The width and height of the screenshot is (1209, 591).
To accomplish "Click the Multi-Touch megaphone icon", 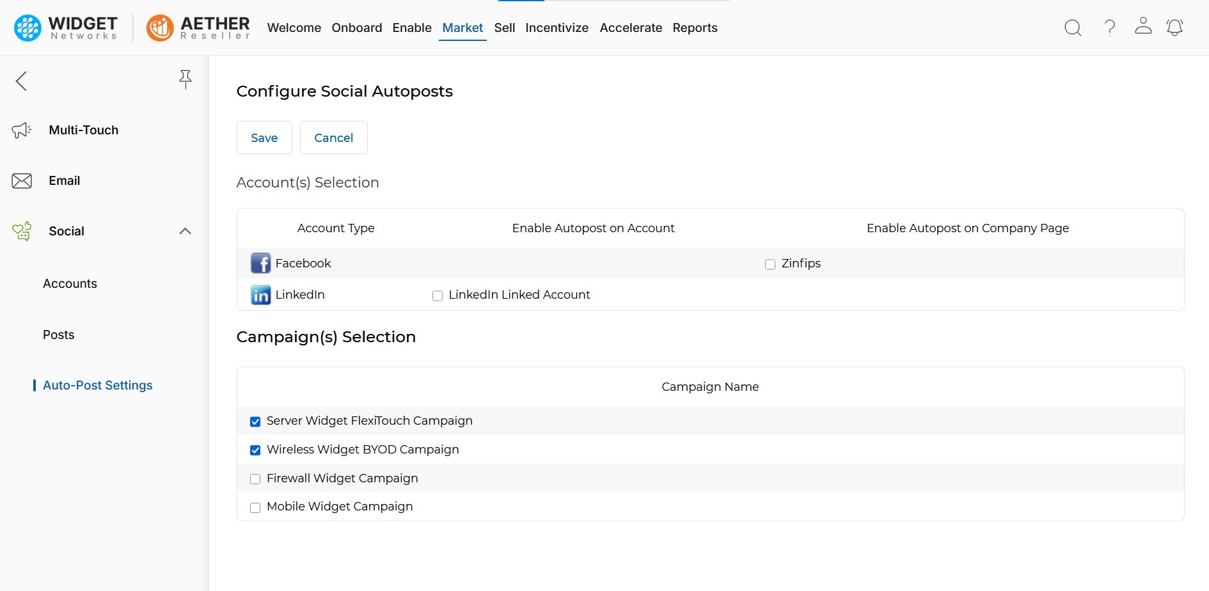I will [22, 130].
